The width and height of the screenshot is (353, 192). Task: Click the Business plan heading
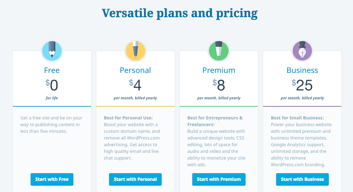coord(302,70)
